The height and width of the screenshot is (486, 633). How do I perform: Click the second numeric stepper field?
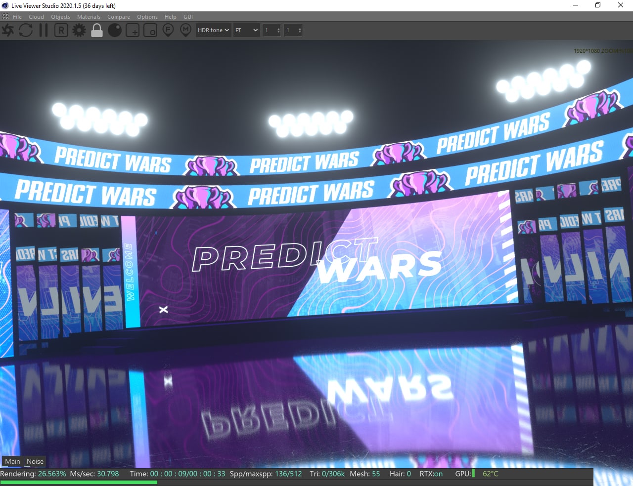click(293, 30)
